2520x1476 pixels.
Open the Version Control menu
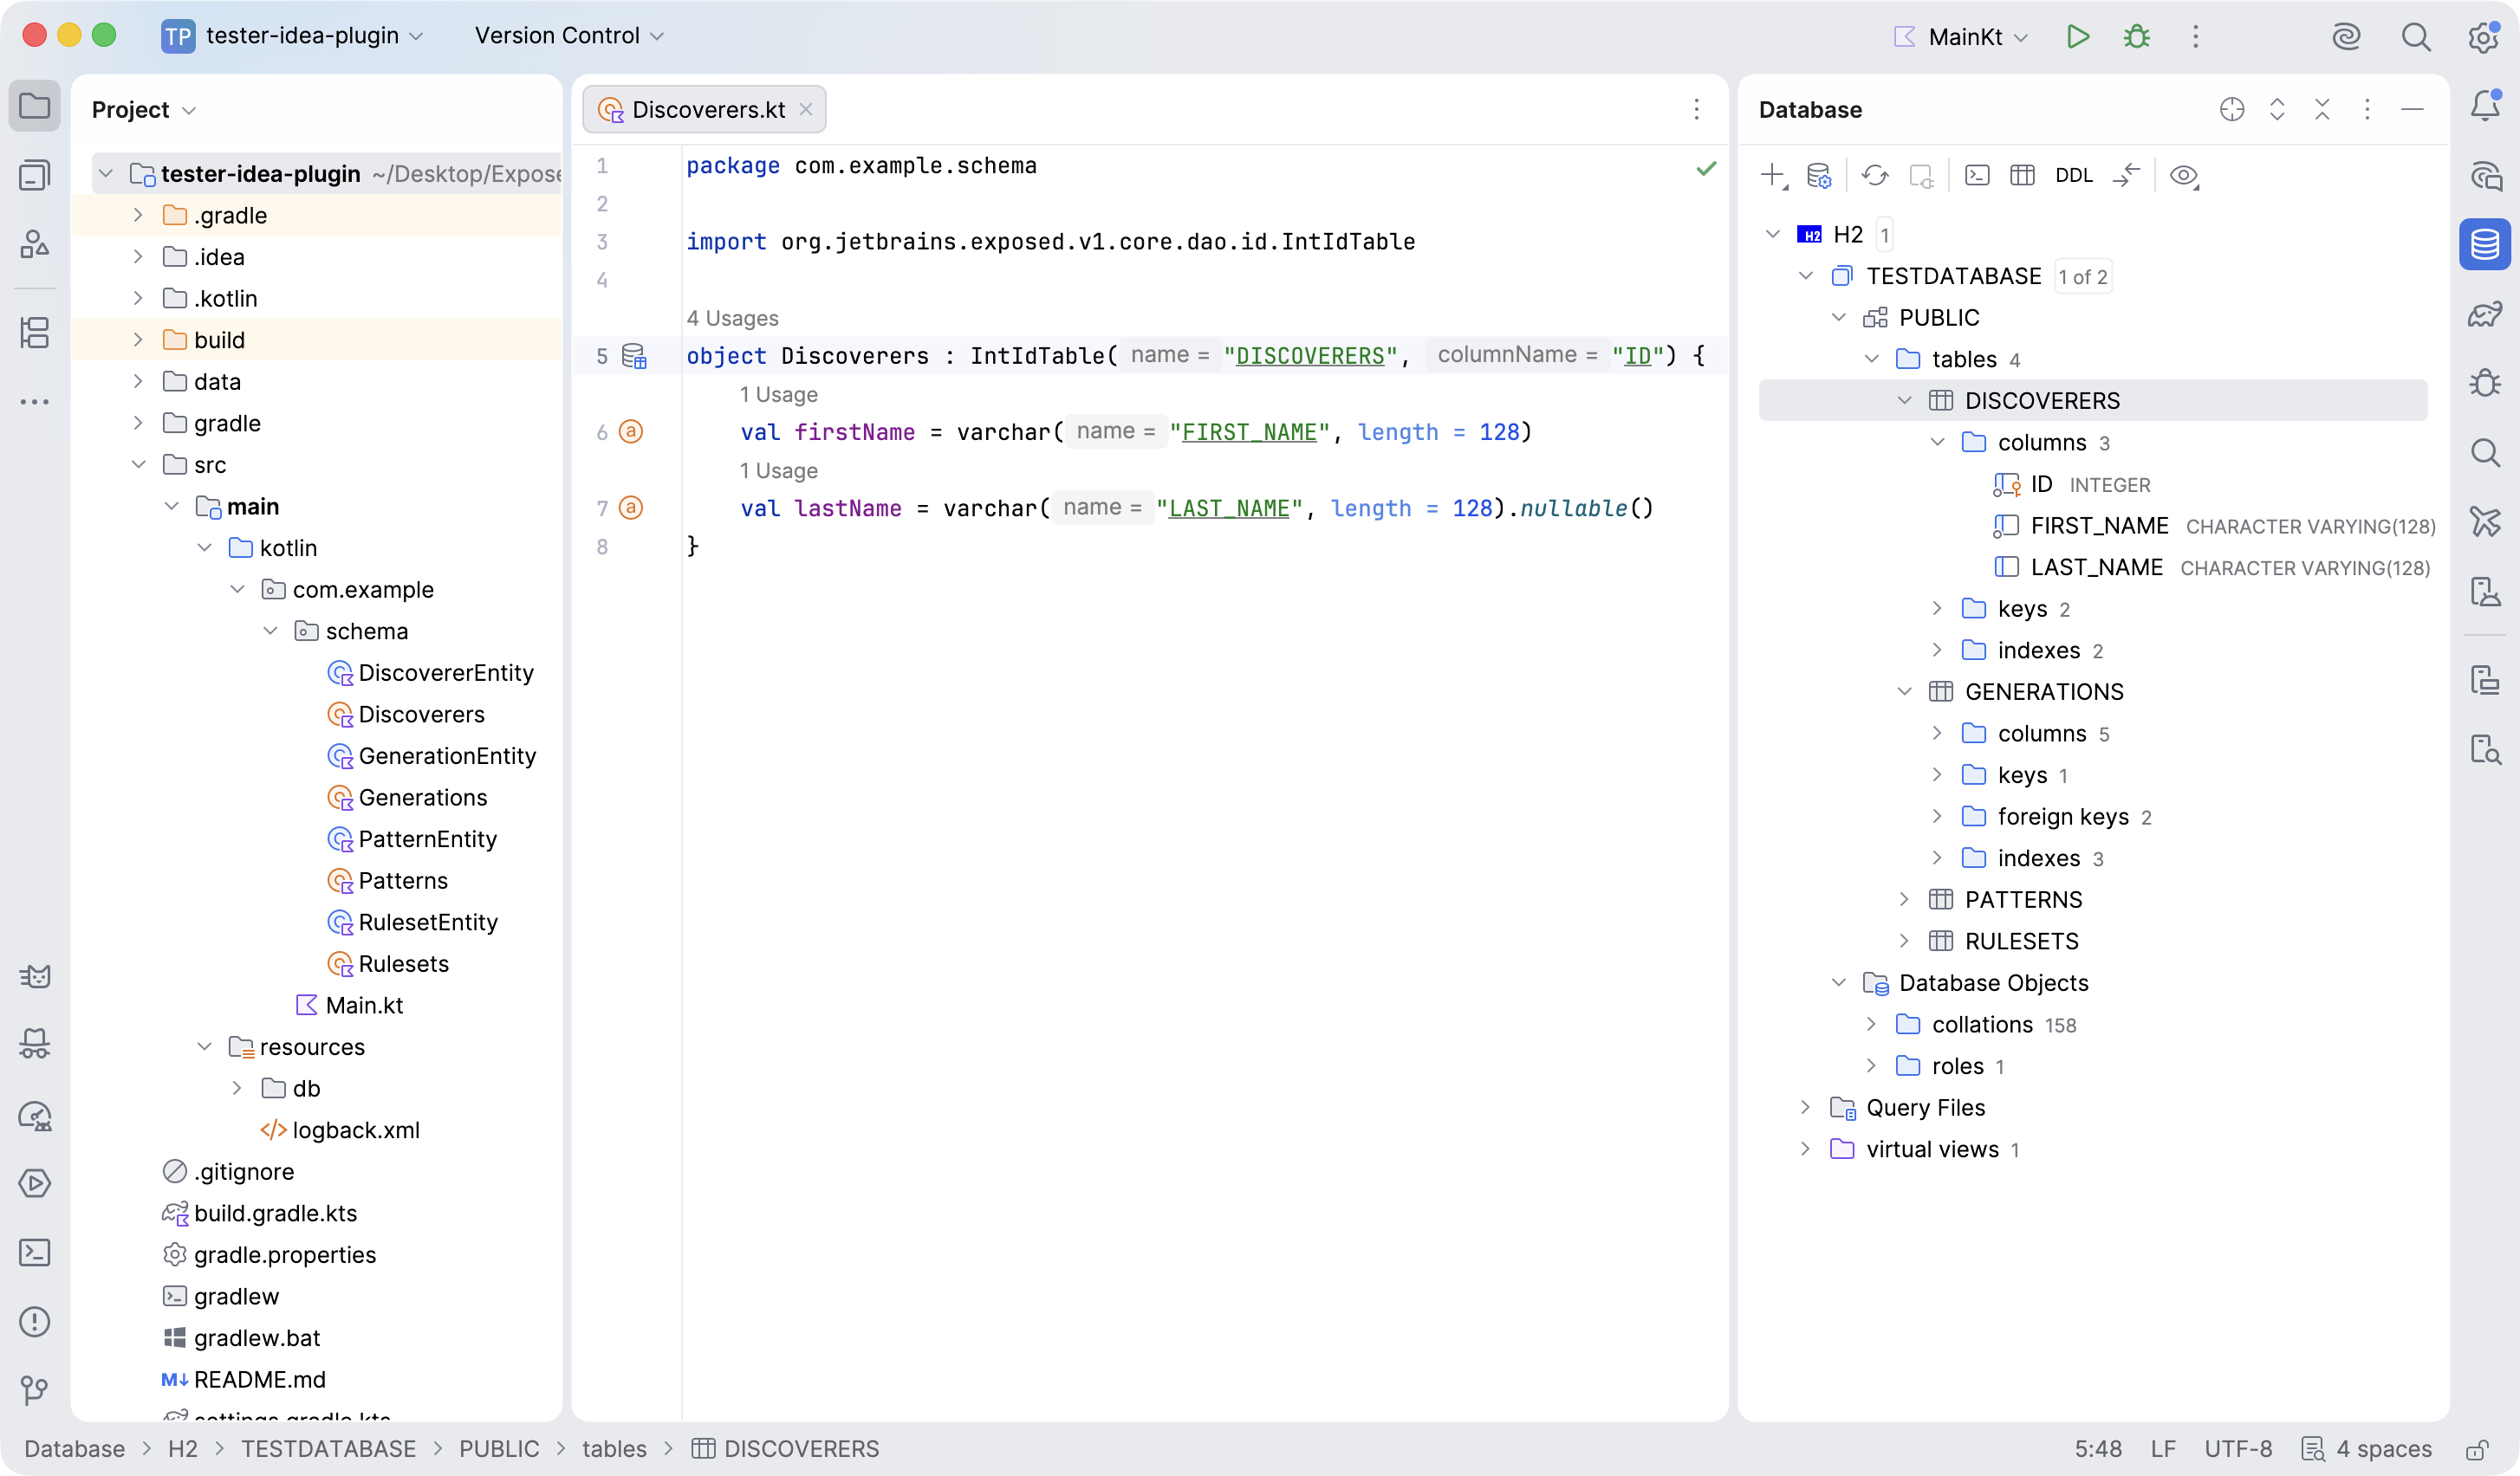pos(569,36)
